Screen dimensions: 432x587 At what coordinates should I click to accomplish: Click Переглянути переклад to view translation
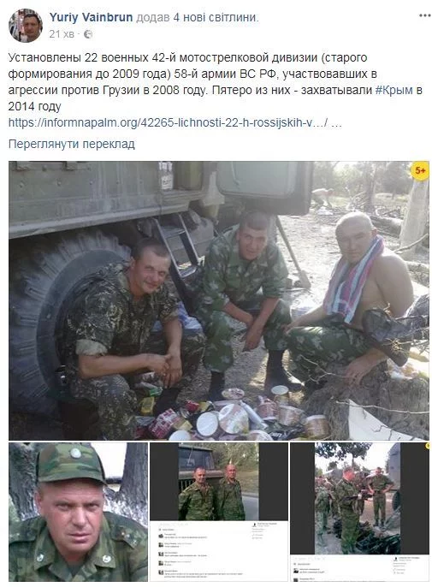click(x=72, y=144)
